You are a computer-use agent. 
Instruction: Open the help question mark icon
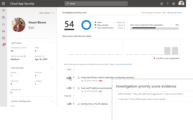pos(168,4)
